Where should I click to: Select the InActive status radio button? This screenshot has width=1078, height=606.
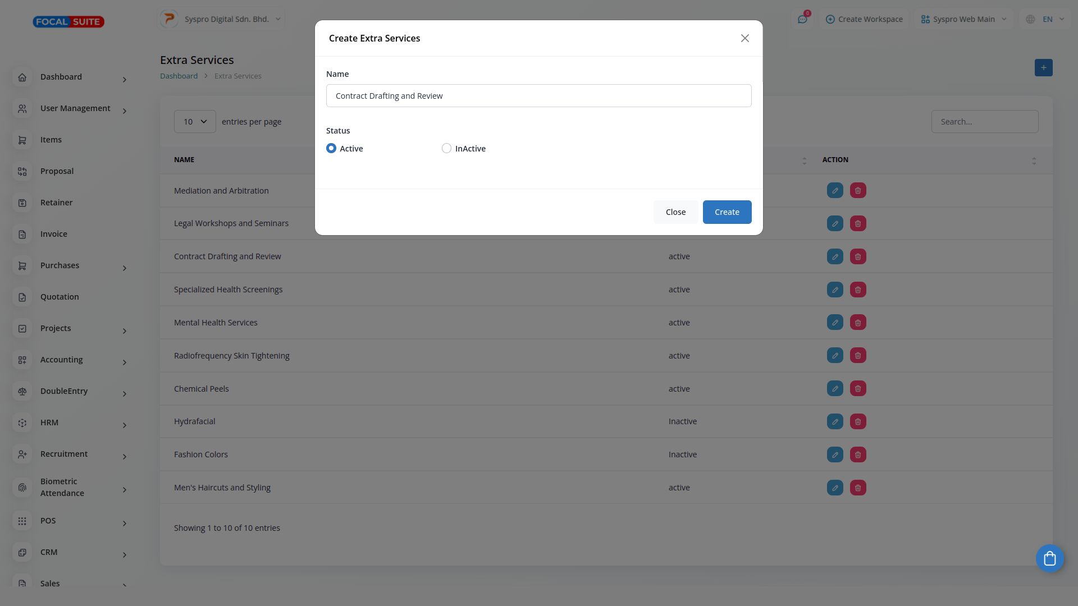tap(446, 149)
